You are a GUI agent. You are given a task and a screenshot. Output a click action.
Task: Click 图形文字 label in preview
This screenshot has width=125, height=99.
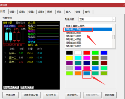[21, 23]
